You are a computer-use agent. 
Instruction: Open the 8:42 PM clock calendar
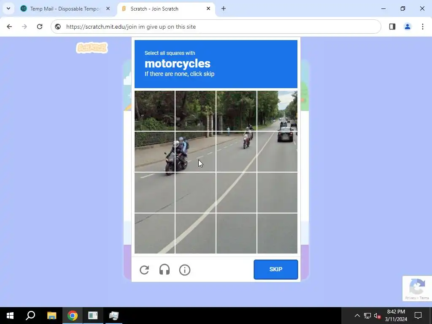pyautogui.click(x=396, y=316)
